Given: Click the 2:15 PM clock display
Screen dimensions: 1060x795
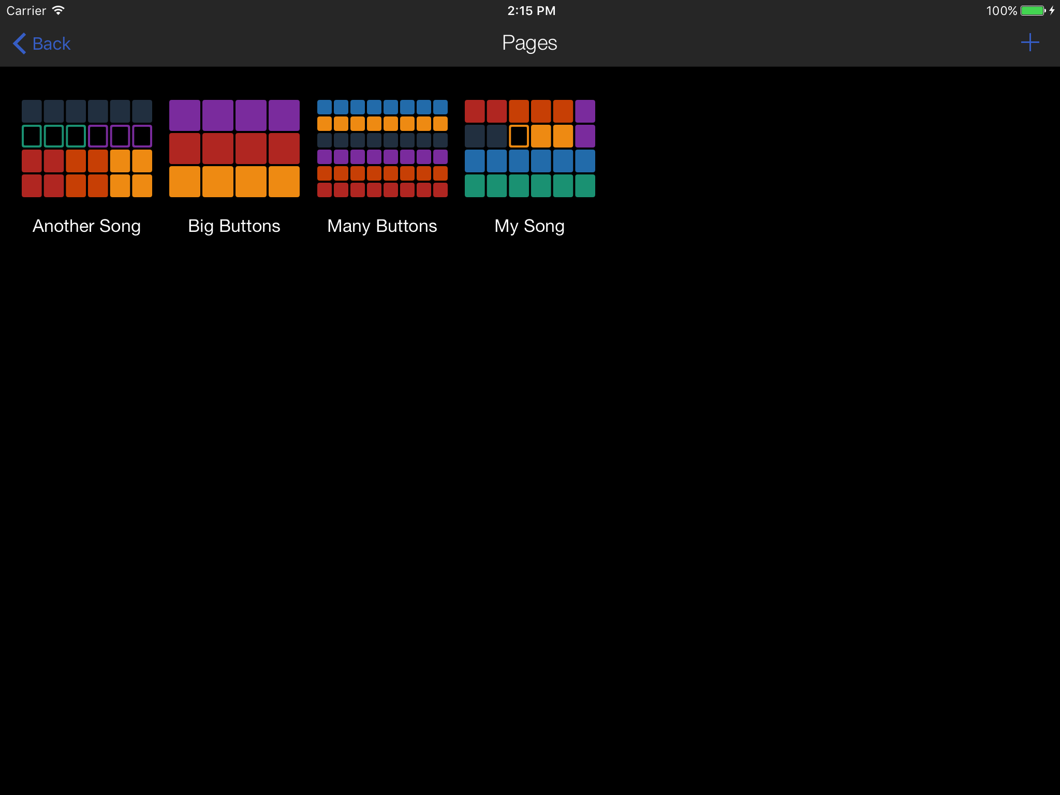Looking at the screenshot, I should [531, 10].
